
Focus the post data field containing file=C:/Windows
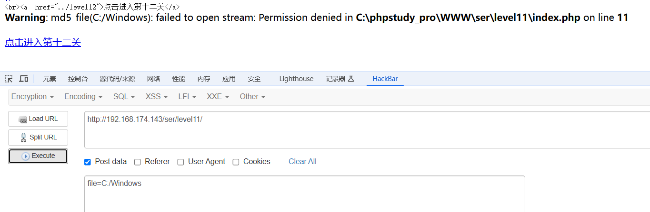click(x=305, y=194)
